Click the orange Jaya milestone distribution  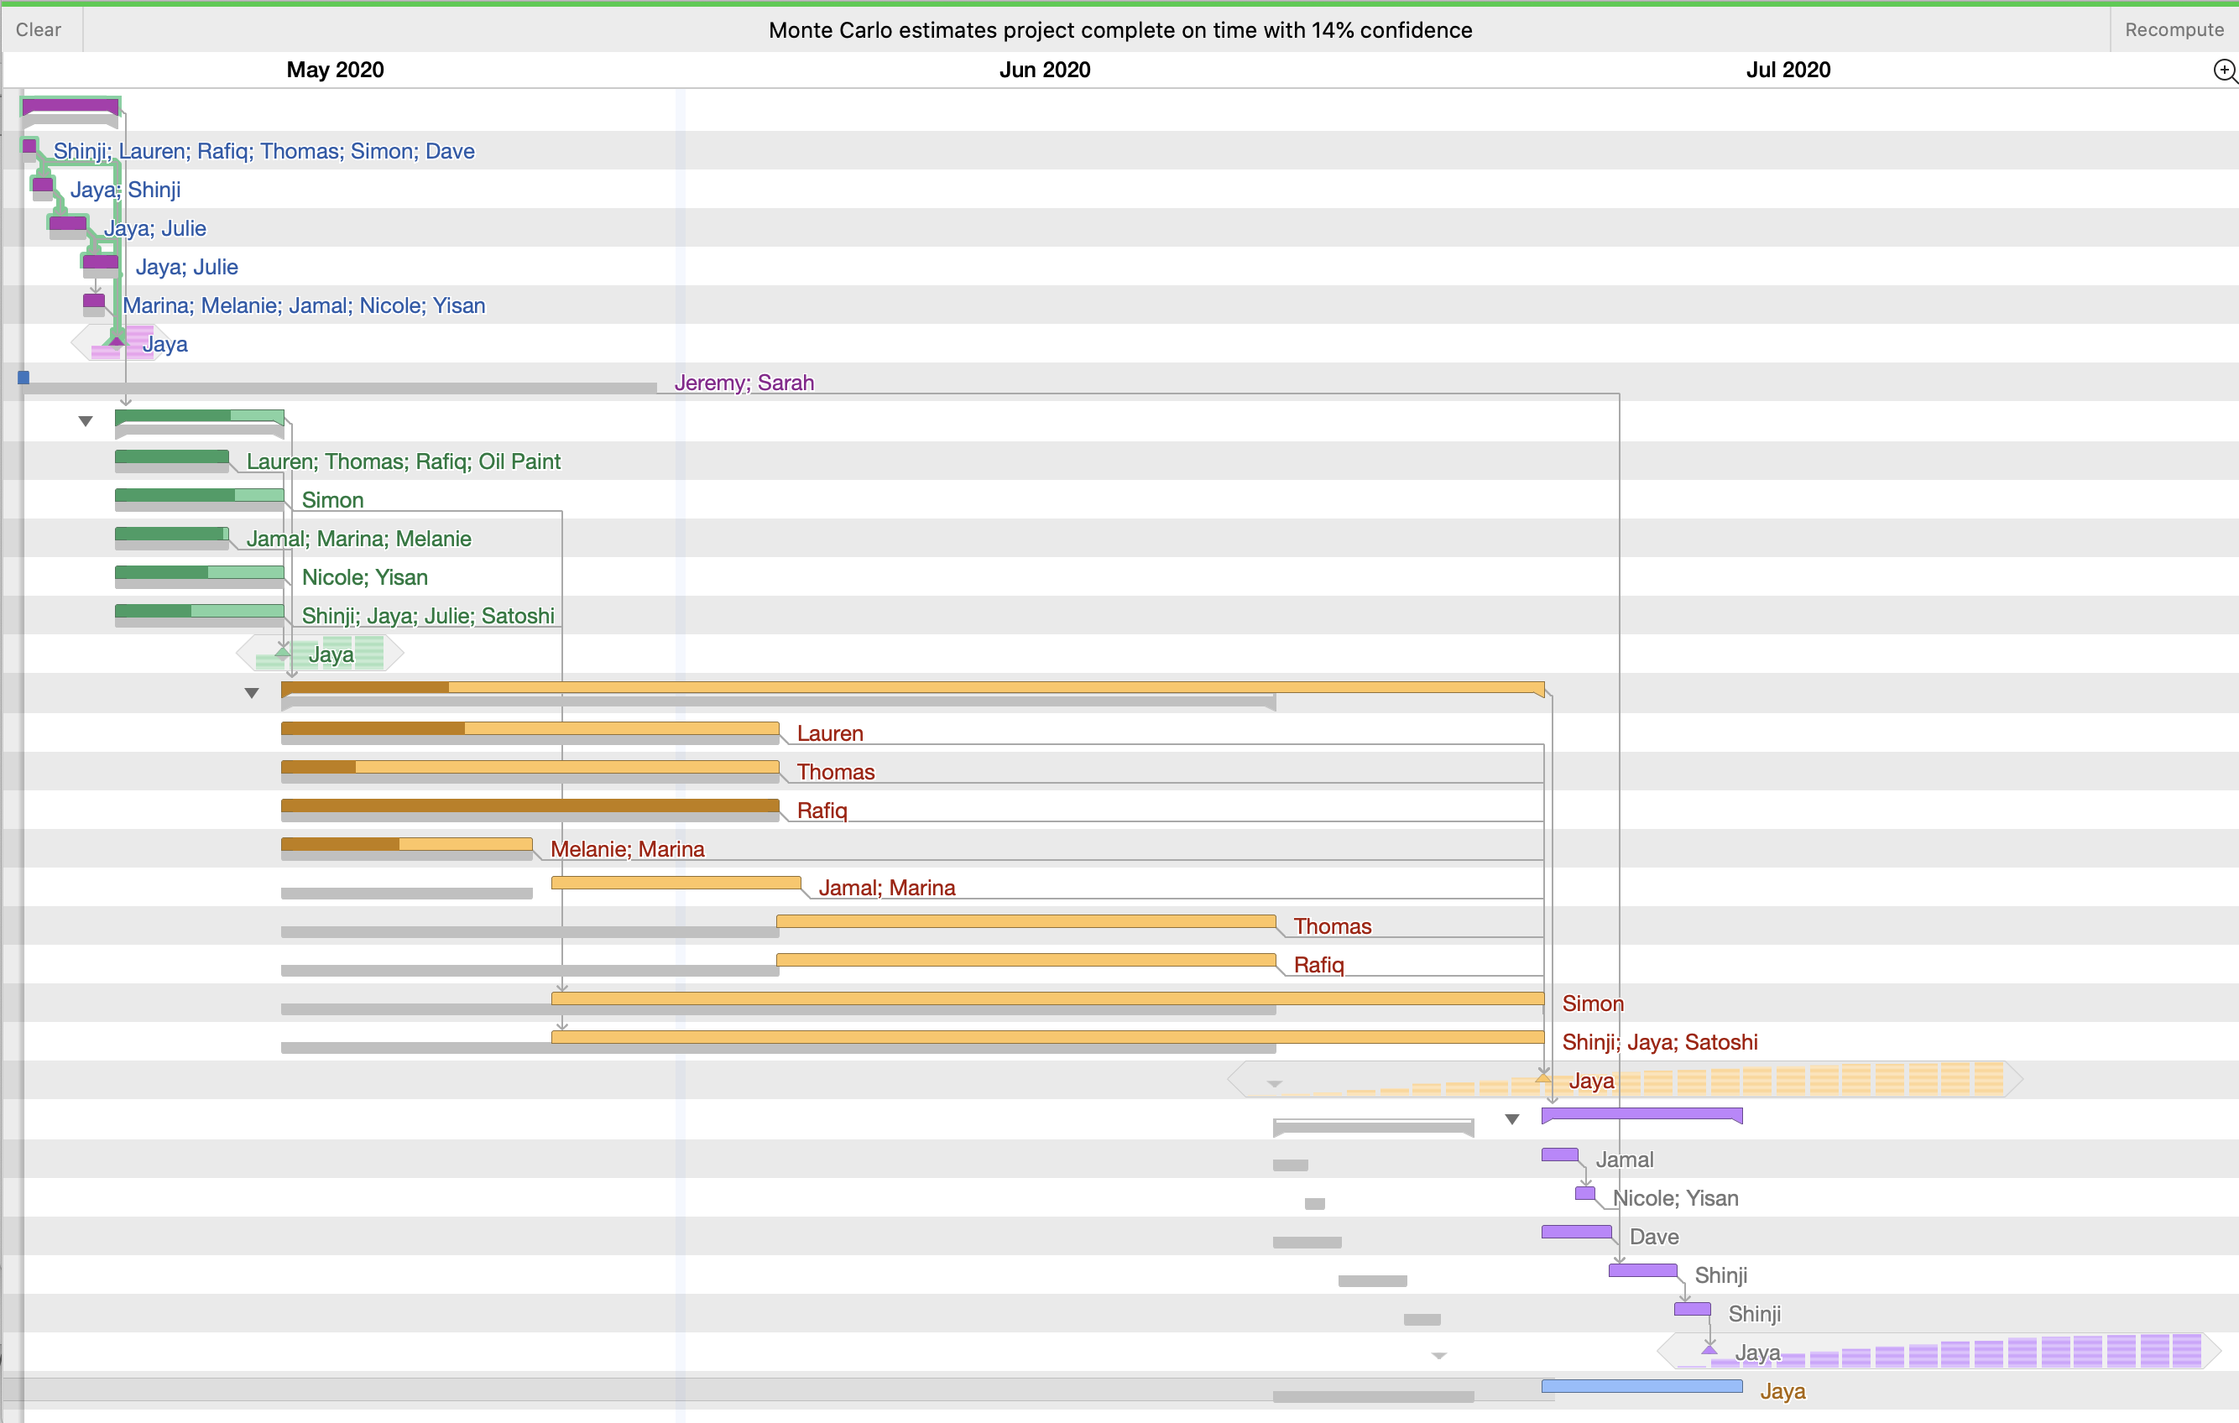[1626, 1080]
